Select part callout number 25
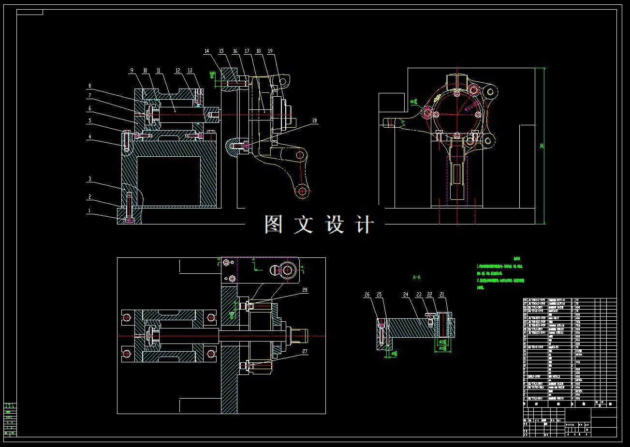630x447 pixels. [379, 295]
